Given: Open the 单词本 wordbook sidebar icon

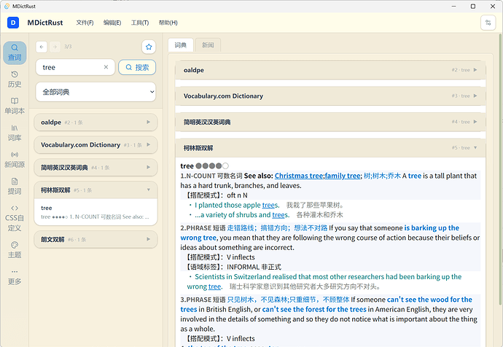Looking at the screenshot, I should point(15,106).
